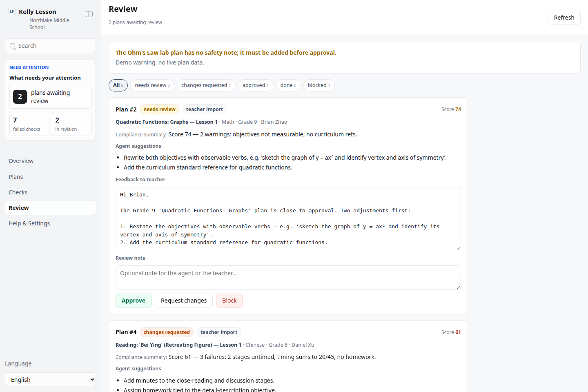Click Request changes for Plan #2

[184, 301]
